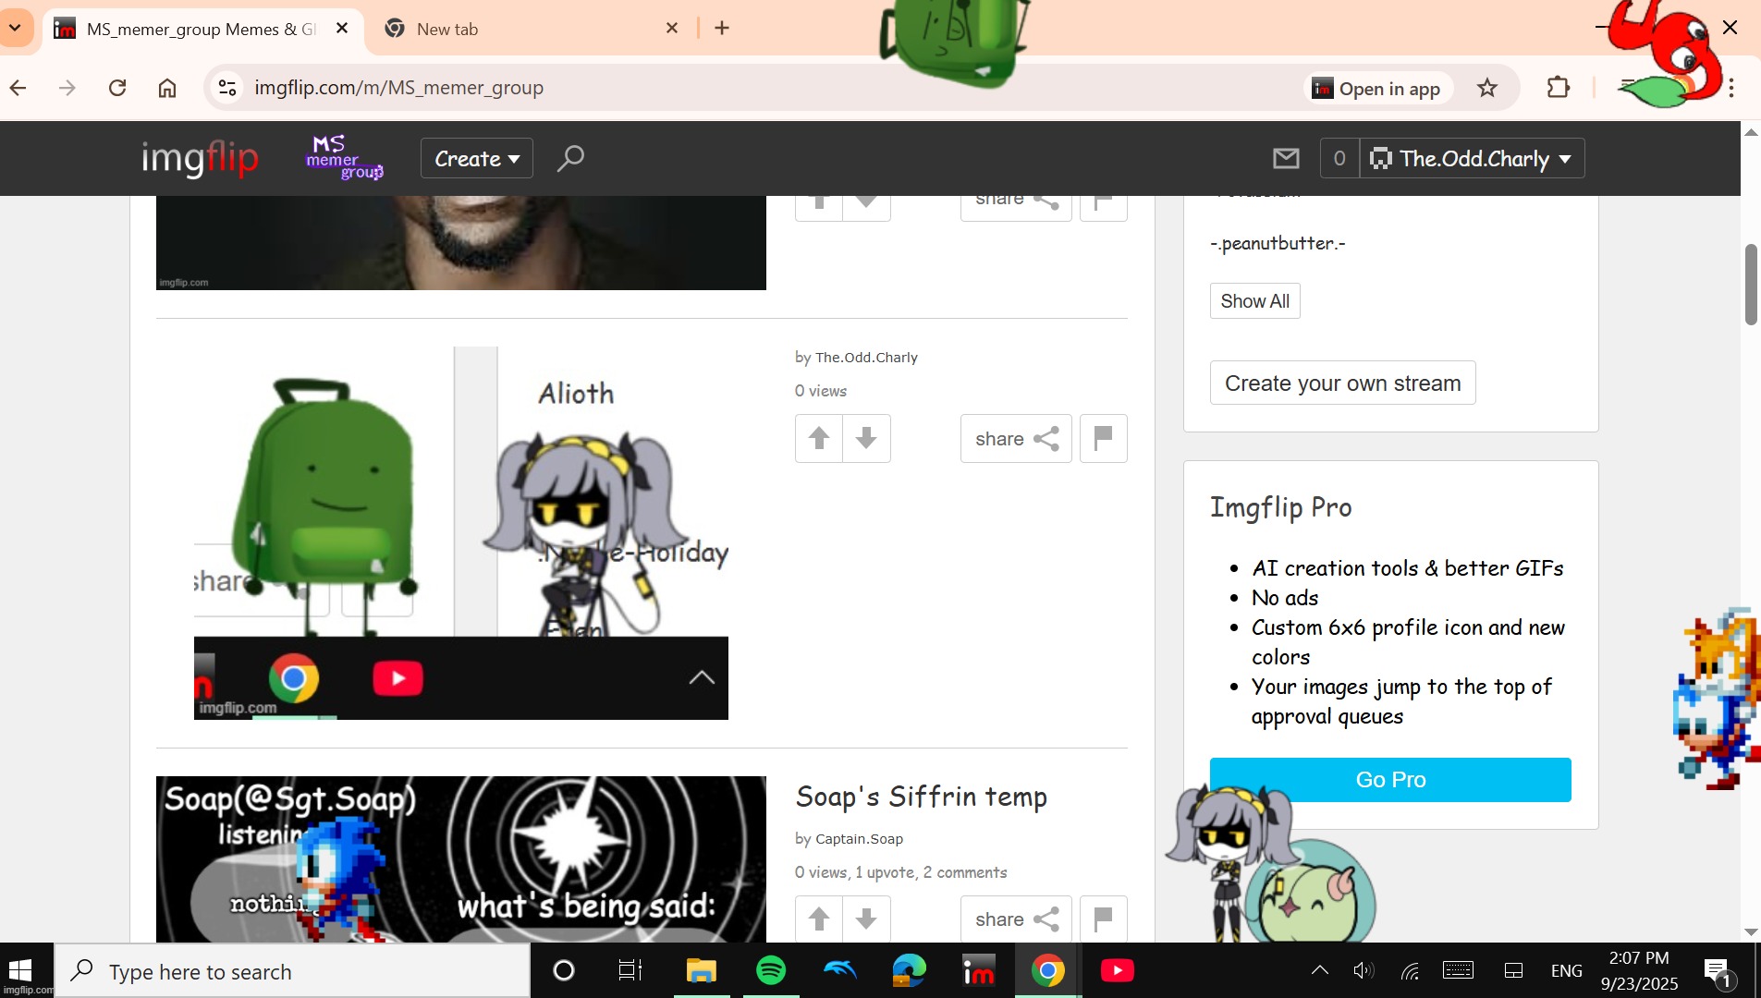
Task: Upvote The.Odd.Charly's Alioth post
Action: pos(819,438)
